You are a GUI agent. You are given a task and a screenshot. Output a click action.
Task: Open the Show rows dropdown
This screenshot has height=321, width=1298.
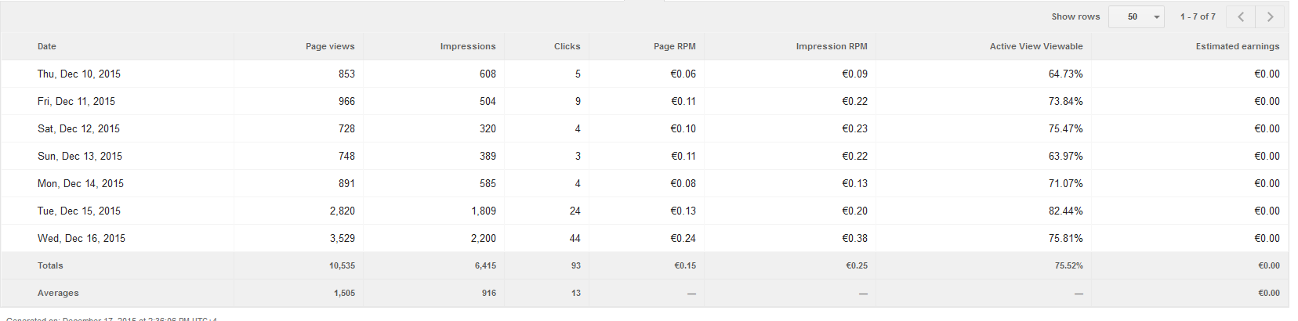[x=1137, y=16]
